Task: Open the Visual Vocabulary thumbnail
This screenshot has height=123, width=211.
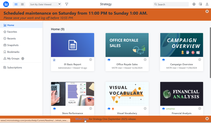Action: click(127, 94)
